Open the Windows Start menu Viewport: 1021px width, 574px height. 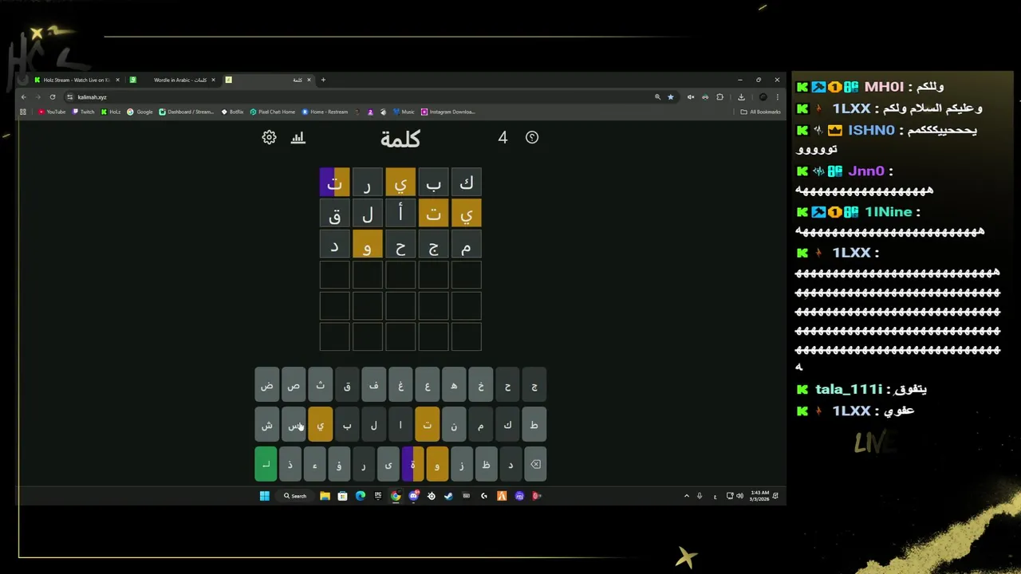point(264,496)
